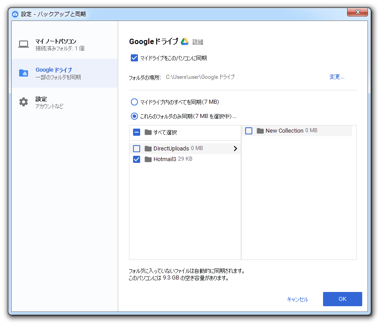Click the キャンセル button
This screenshot has width=380, height=324.
click(x=297, y=299)
